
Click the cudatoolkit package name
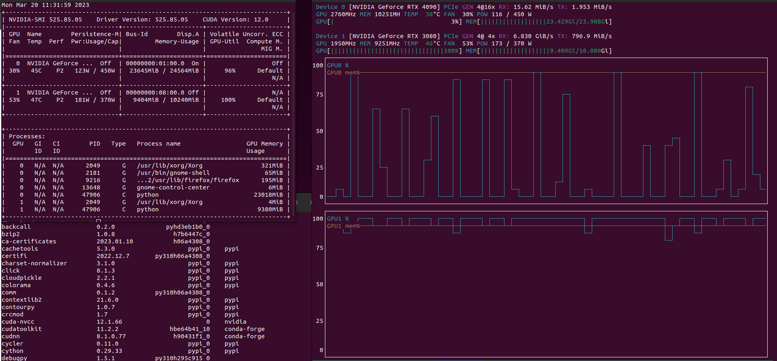[x=22, y=329]
